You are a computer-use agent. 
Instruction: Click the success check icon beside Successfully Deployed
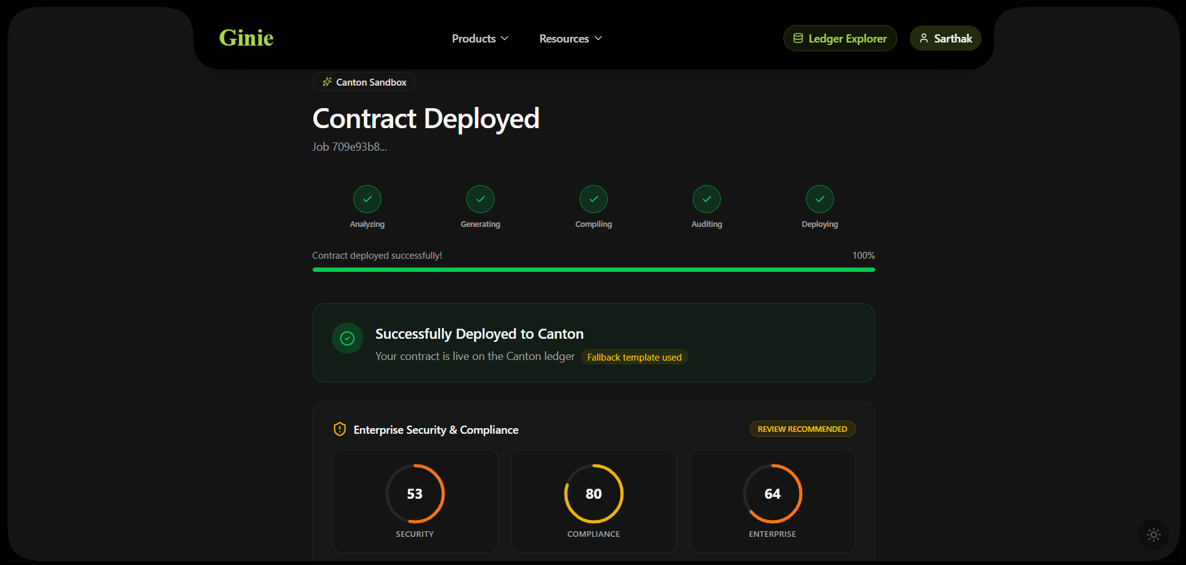[x=348, y=338]
